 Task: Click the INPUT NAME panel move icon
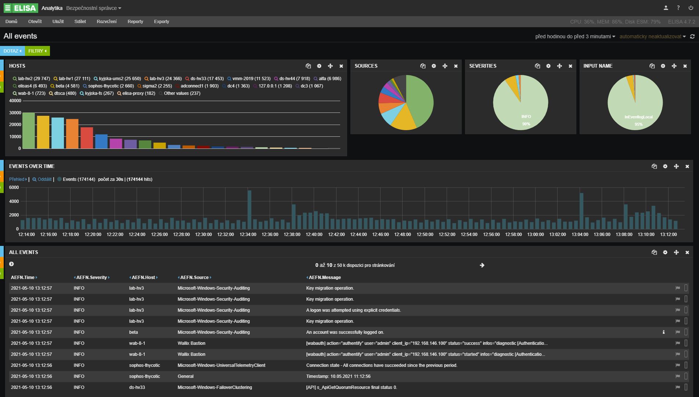click(x=674, y=66)
